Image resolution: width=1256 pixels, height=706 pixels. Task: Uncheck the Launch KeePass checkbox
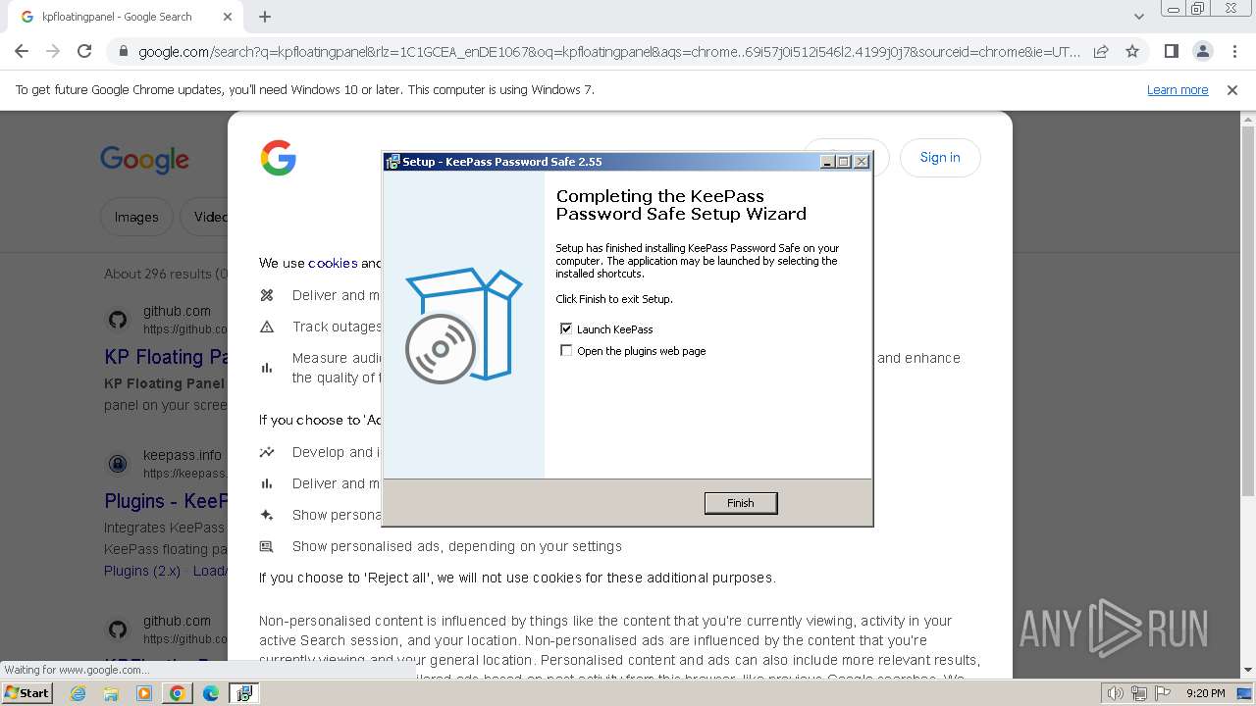566,329
